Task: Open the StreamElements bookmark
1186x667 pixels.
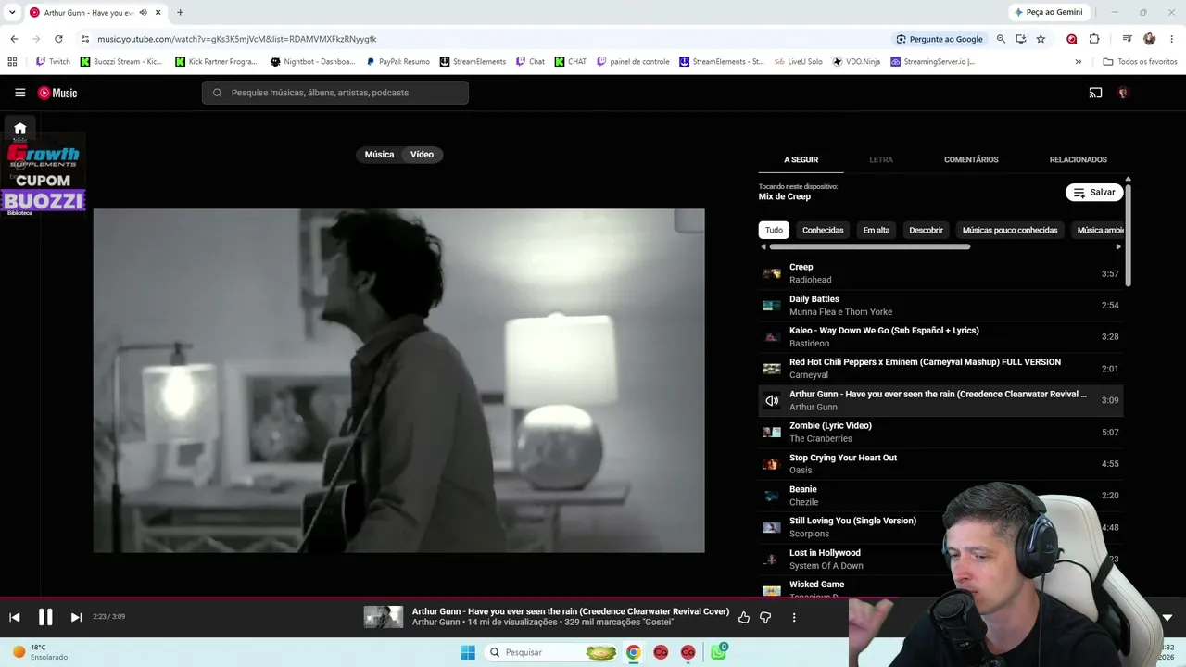Action: (473, 62)
